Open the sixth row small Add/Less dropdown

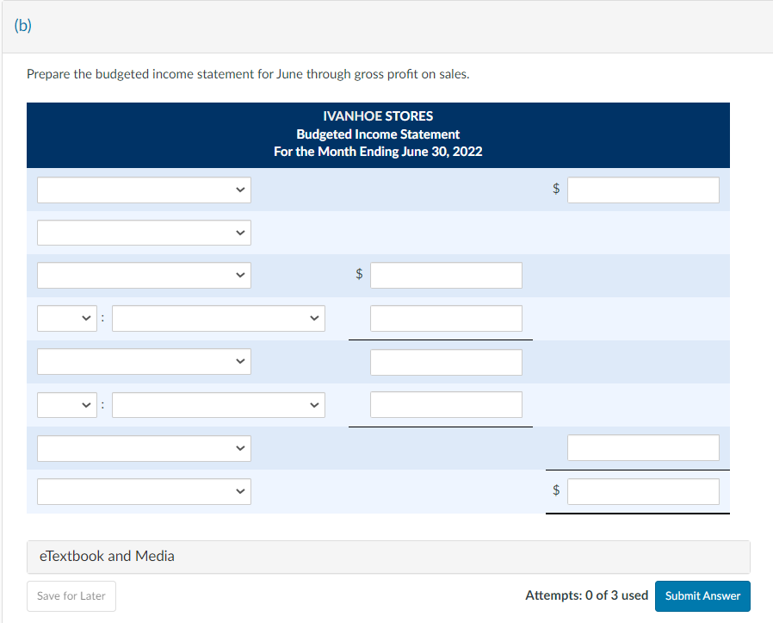pyautogui.click(x=67, y=405)
